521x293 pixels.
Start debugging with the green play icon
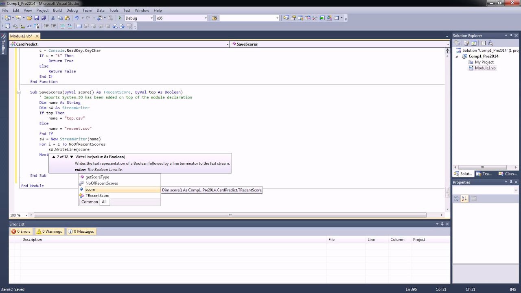(120, 18)
